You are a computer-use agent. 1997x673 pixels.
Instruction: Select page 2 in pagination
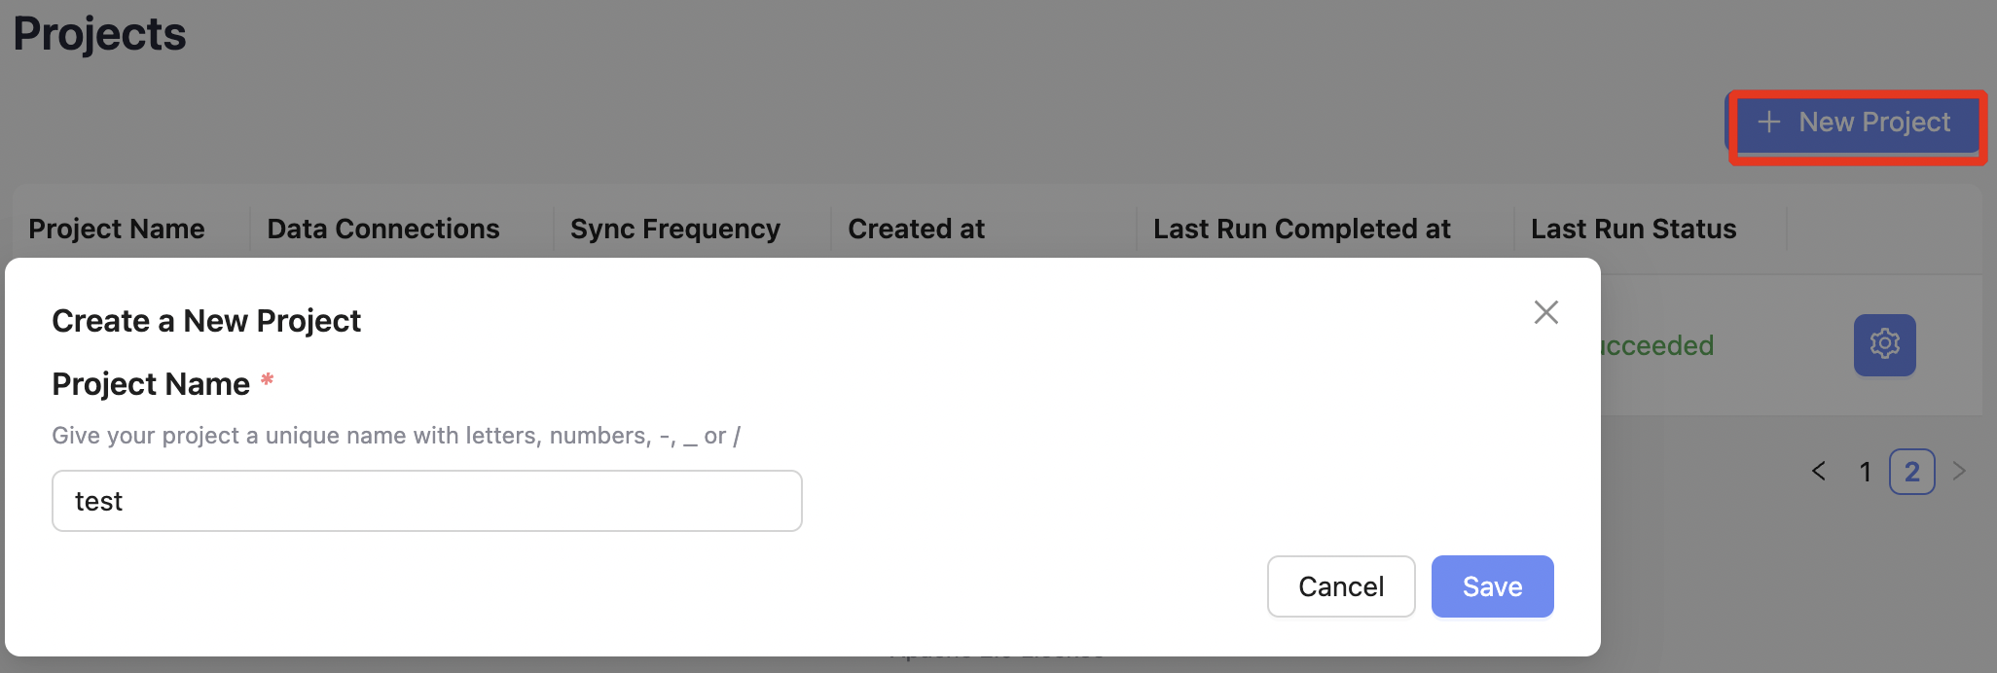pos(1911,472)
